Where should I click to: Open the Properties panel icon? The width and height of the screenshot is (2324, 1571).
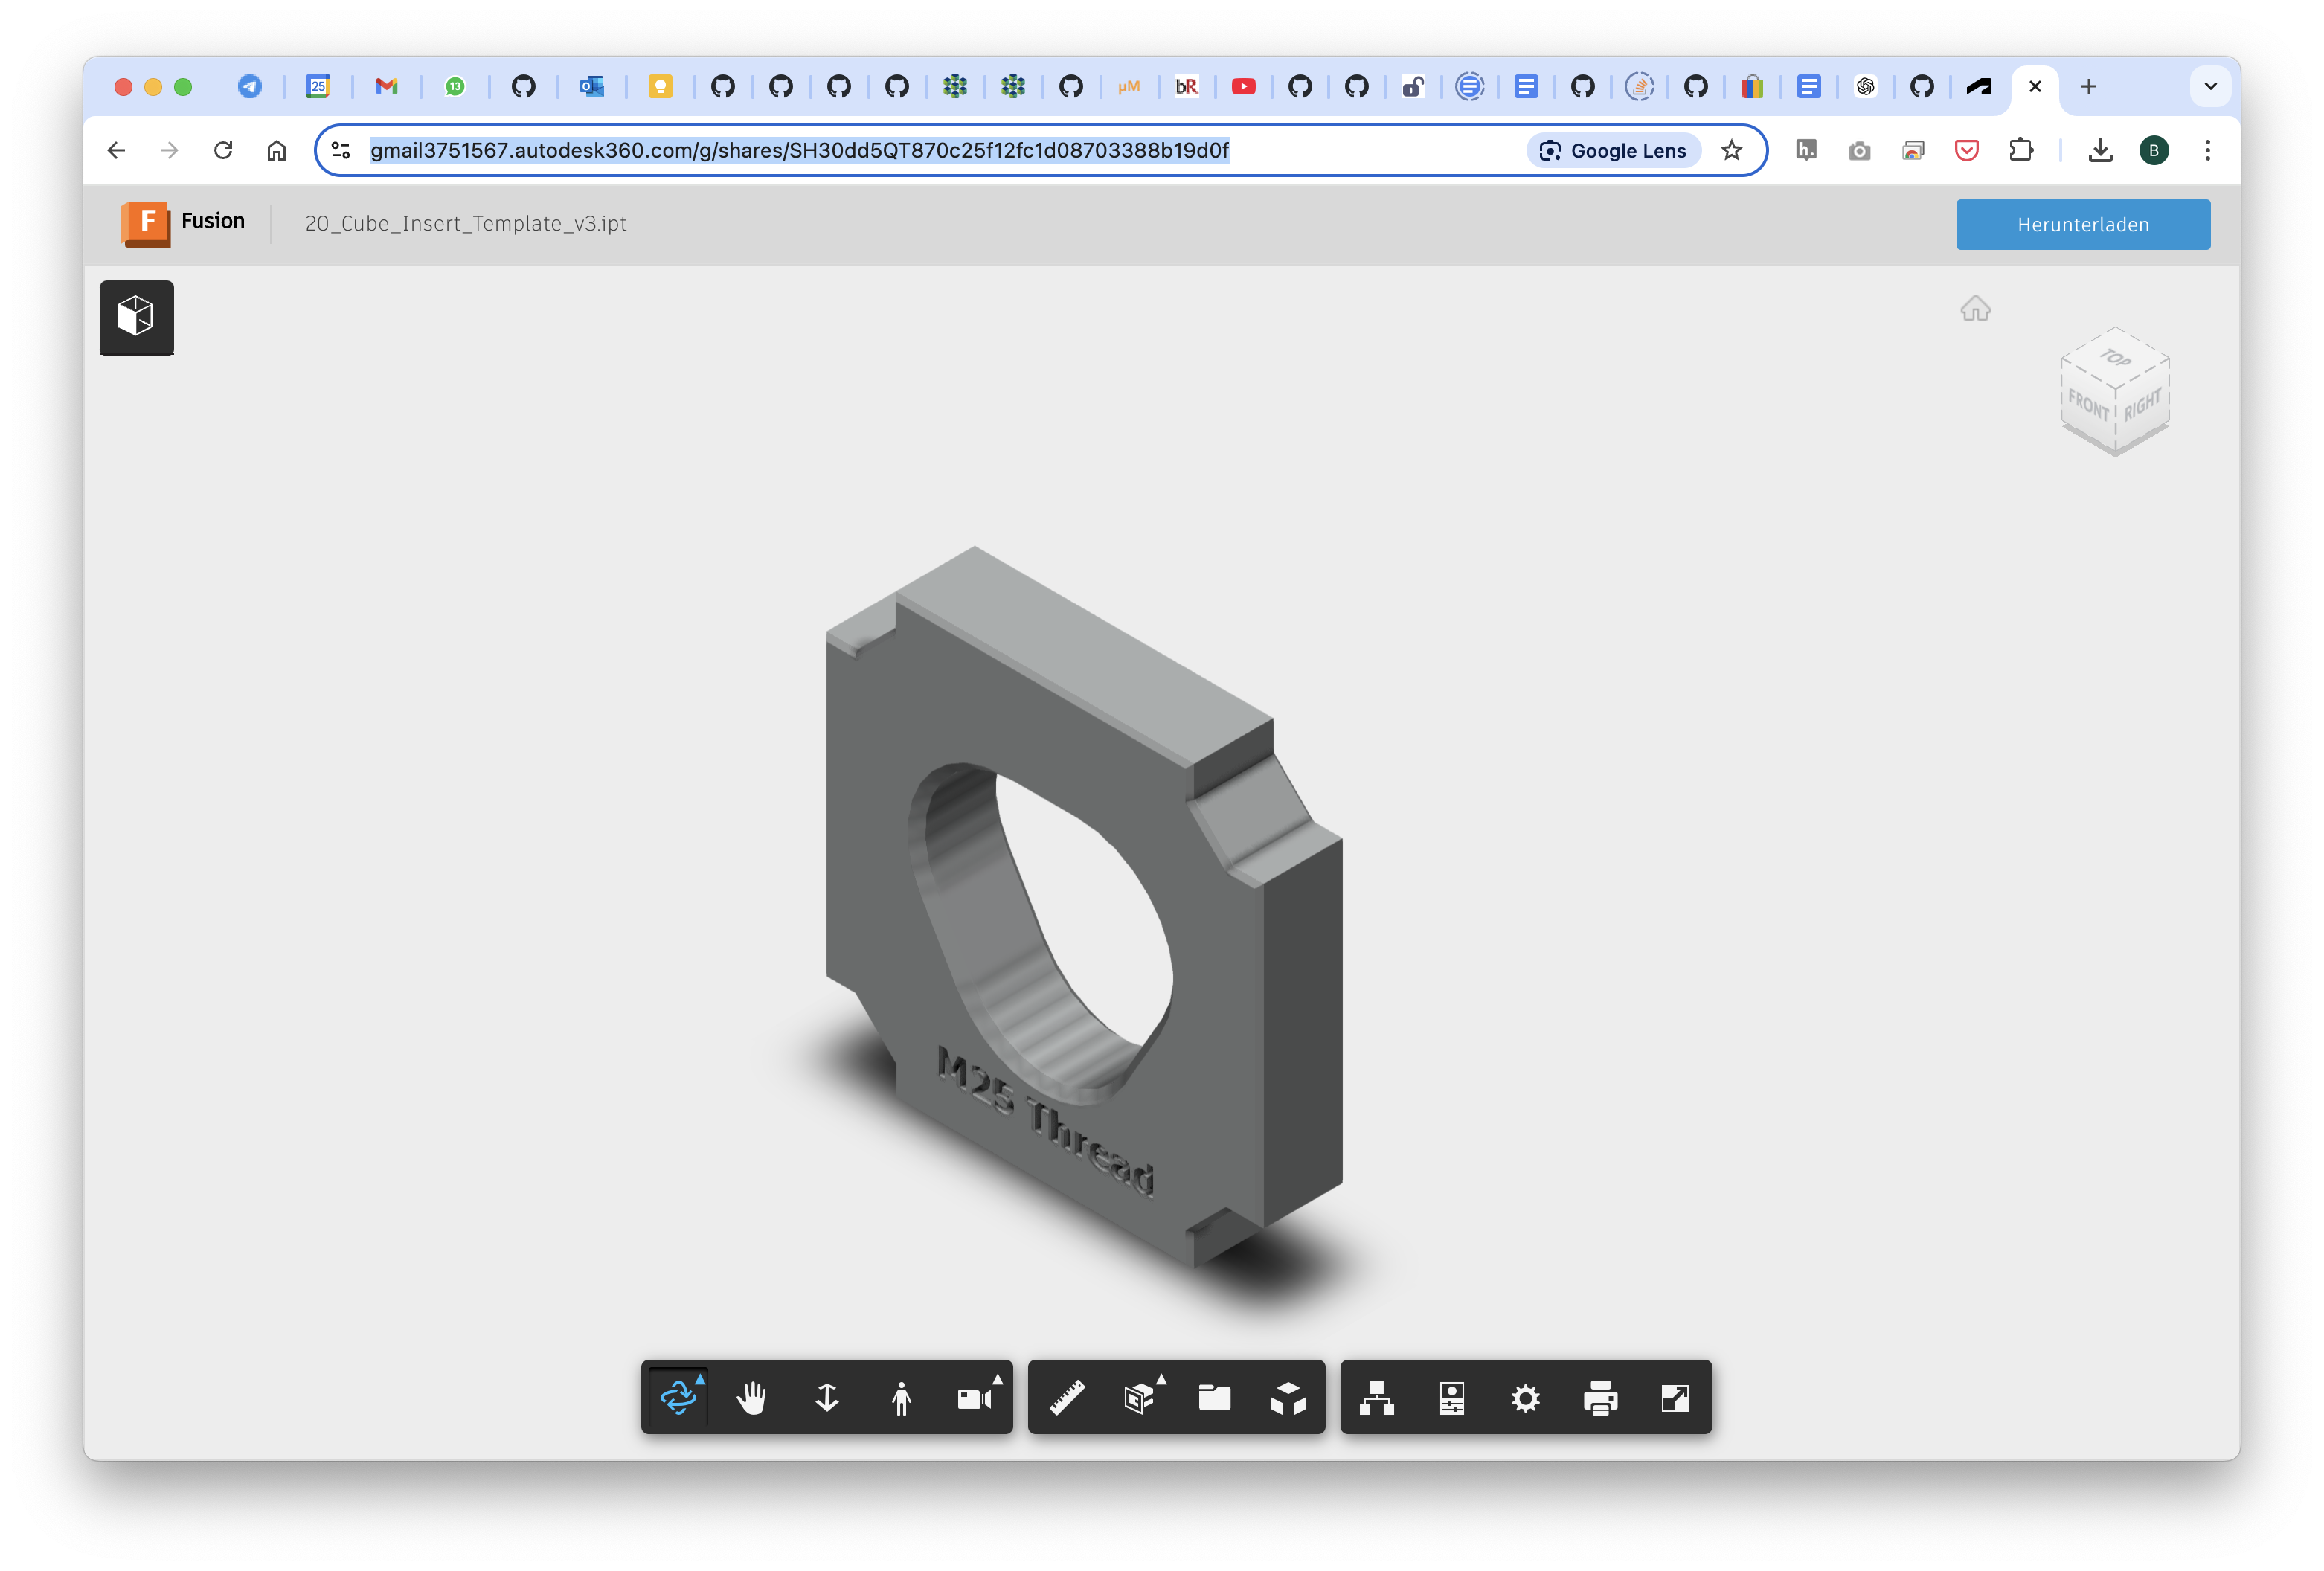pos(1451,1397)
